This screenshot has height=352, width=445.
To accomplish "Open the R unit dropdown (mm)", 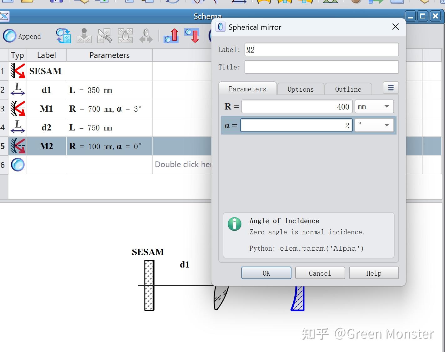I will pyautogui.click(x=374, y=107).
